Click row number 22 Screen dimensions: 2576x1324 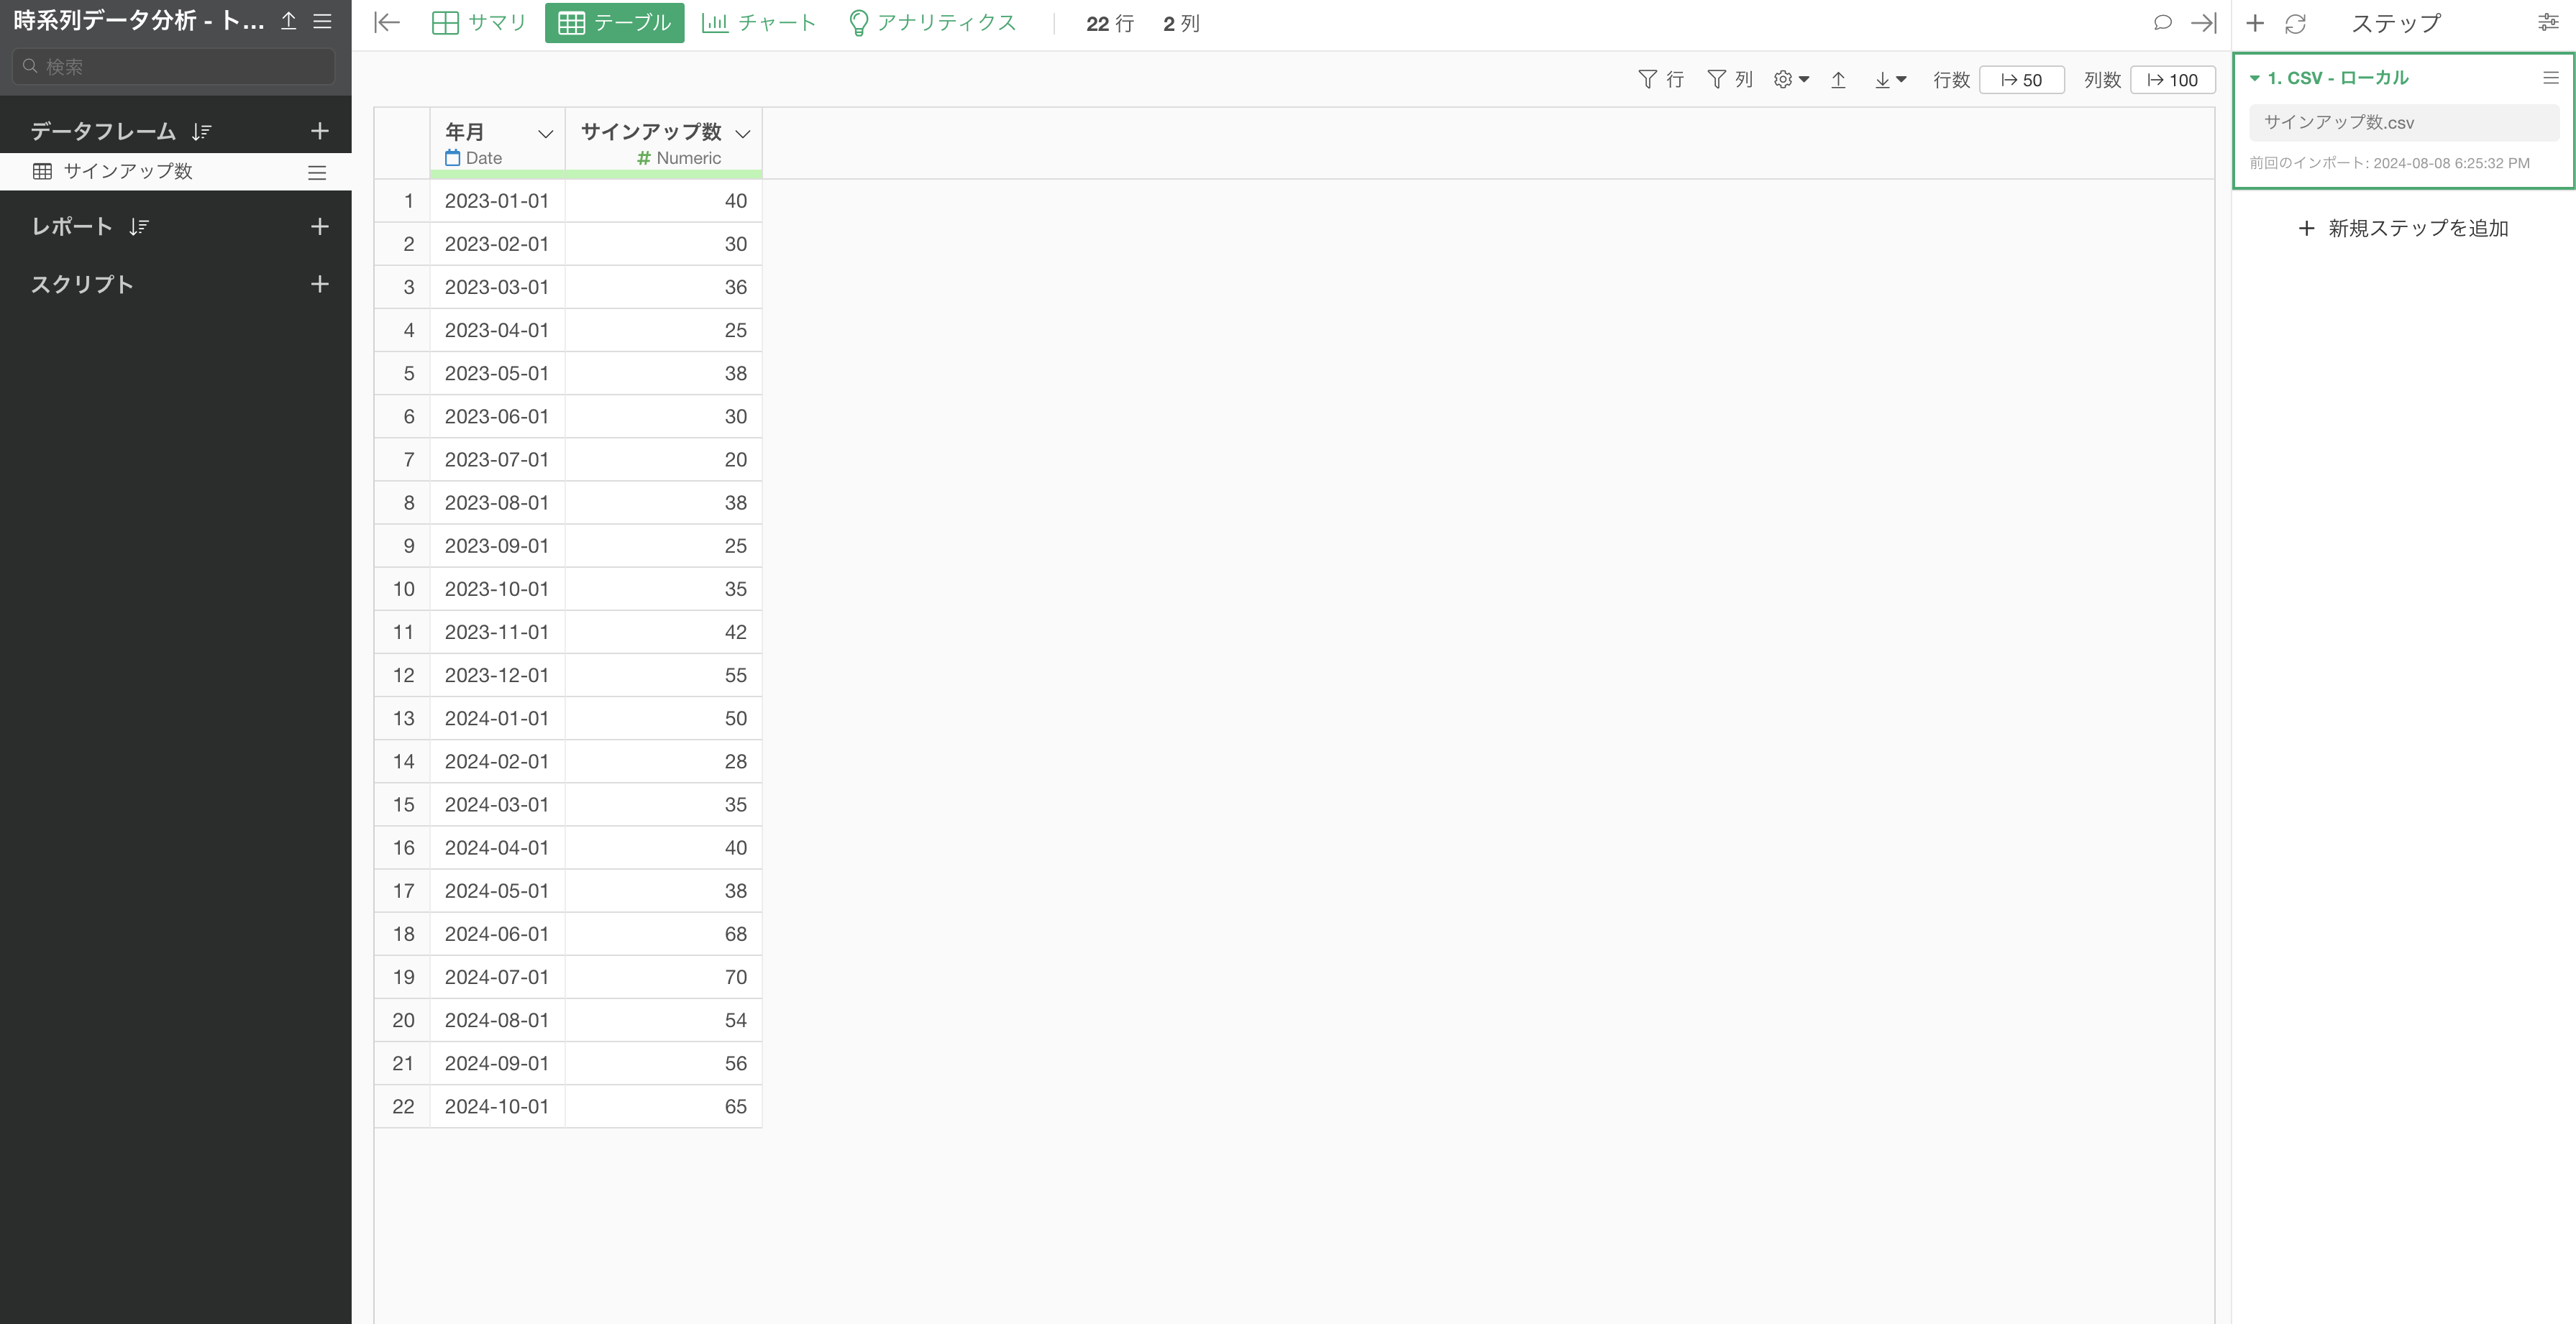[403, 1107]
